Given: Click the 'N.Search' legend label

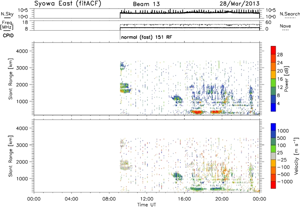Looking at the screenshot, I should [289, 14].
